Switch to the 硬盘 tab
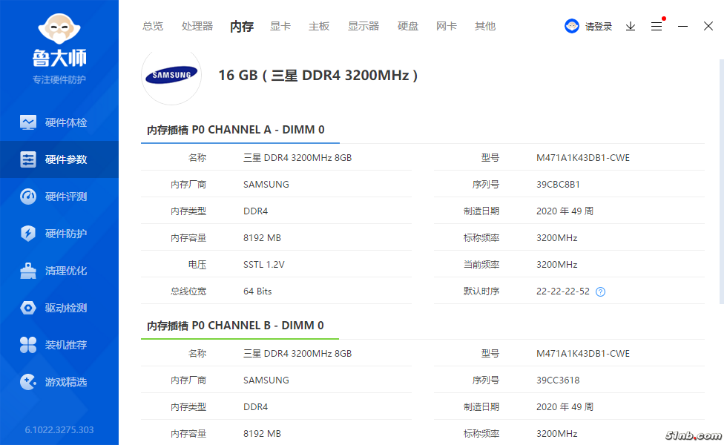Image resolution: width=727 pixels, height=445 pixels. (x=408, y=27)
